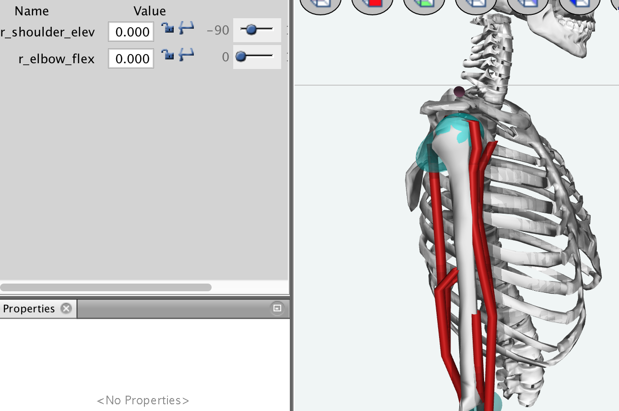Viewport: 619px width, 411px height.
Task: Click the leftmost cube view icon
Action: pos(321,4)
